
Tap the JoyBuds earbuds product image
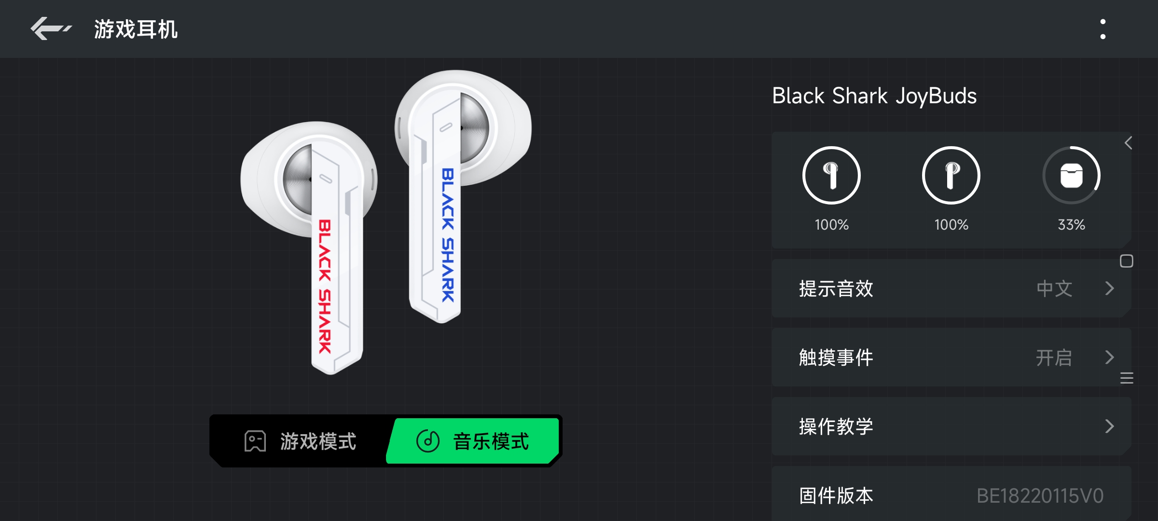click(x=386, y=222)
